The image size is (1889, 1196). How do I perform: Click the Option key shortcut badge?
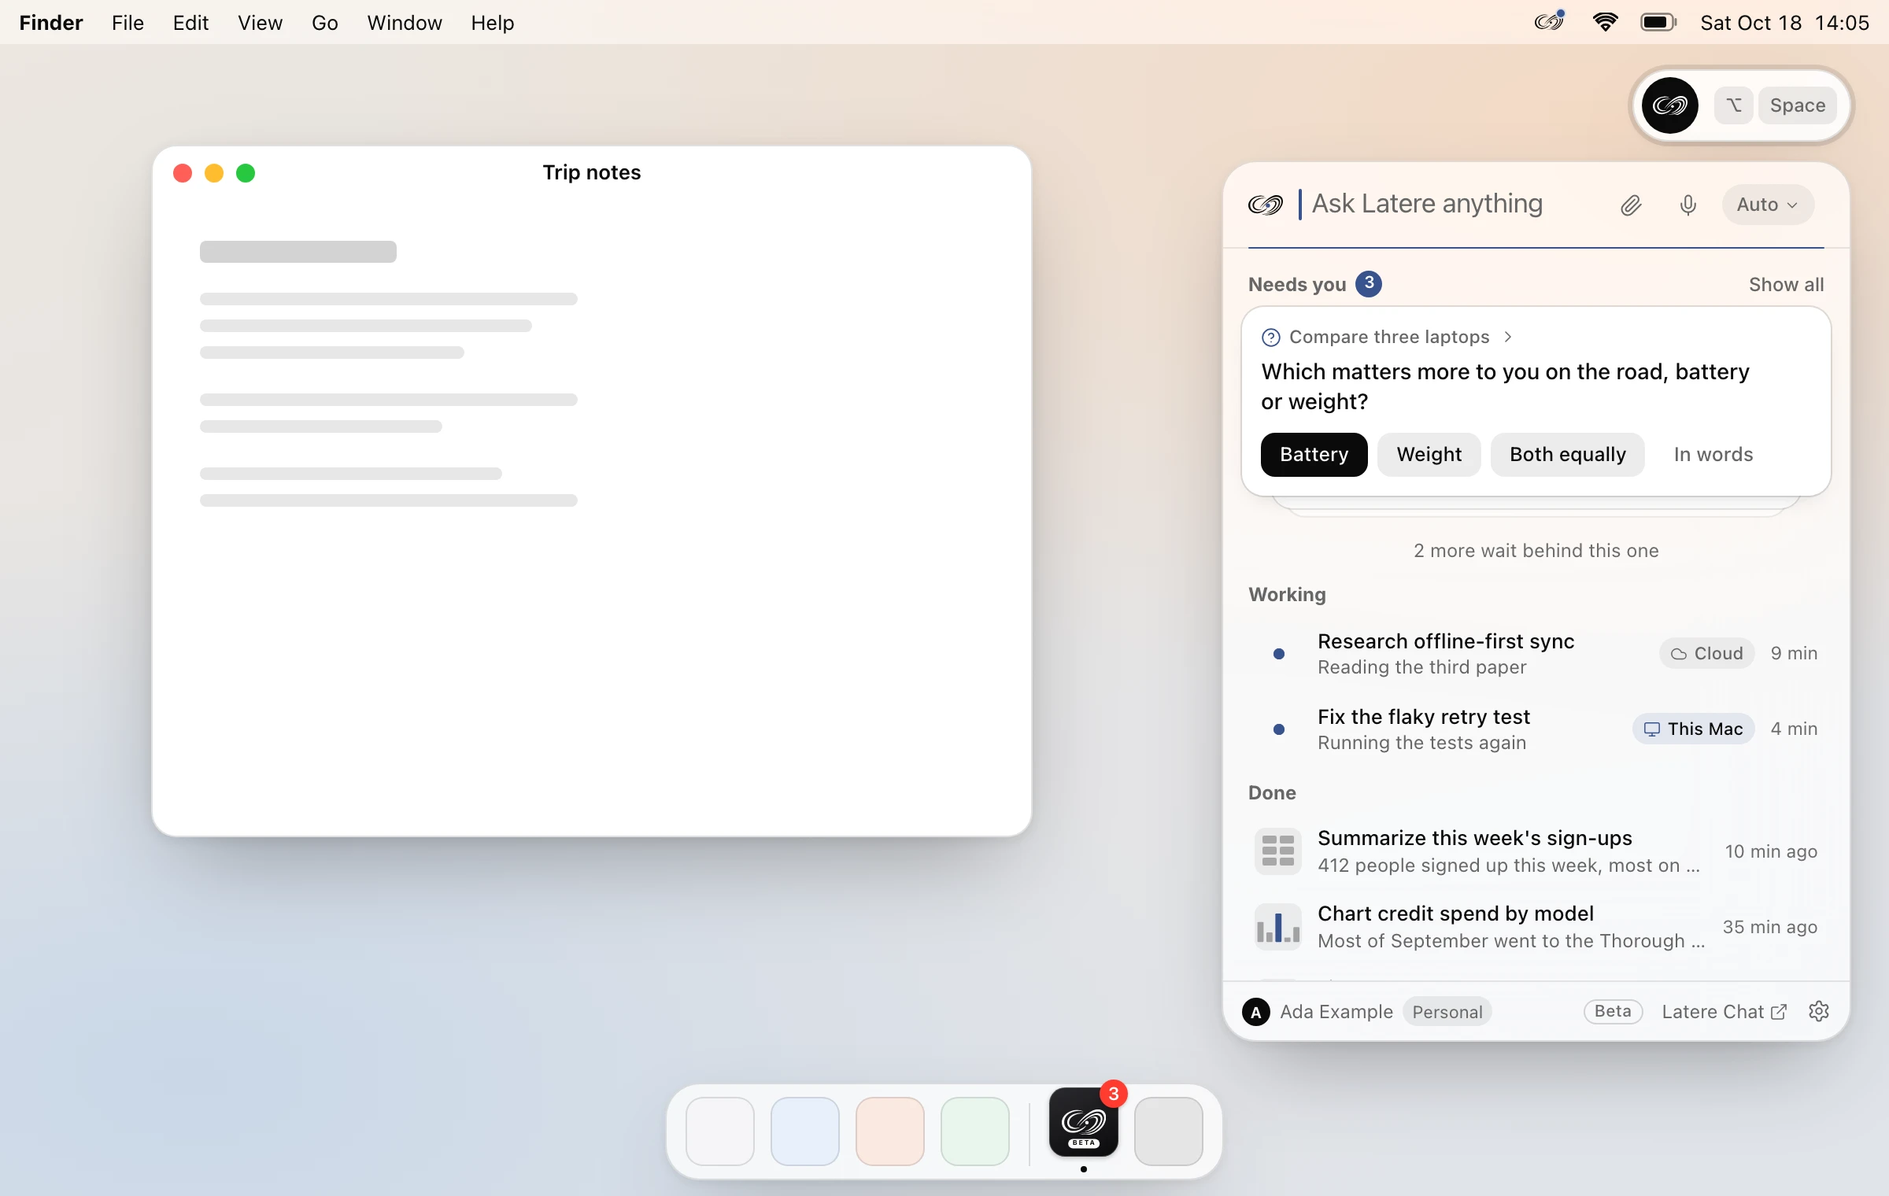(1734, 105)
